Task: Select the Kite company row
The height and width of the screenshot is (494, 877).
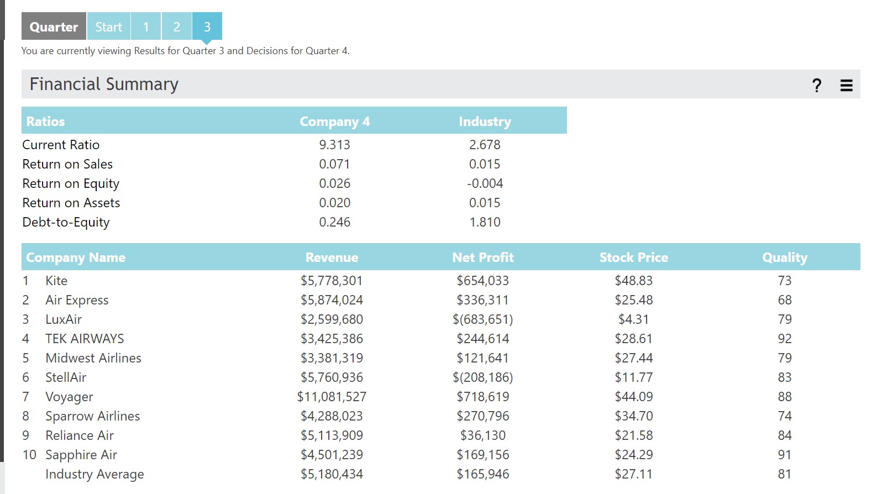Action: pos(440,281)
